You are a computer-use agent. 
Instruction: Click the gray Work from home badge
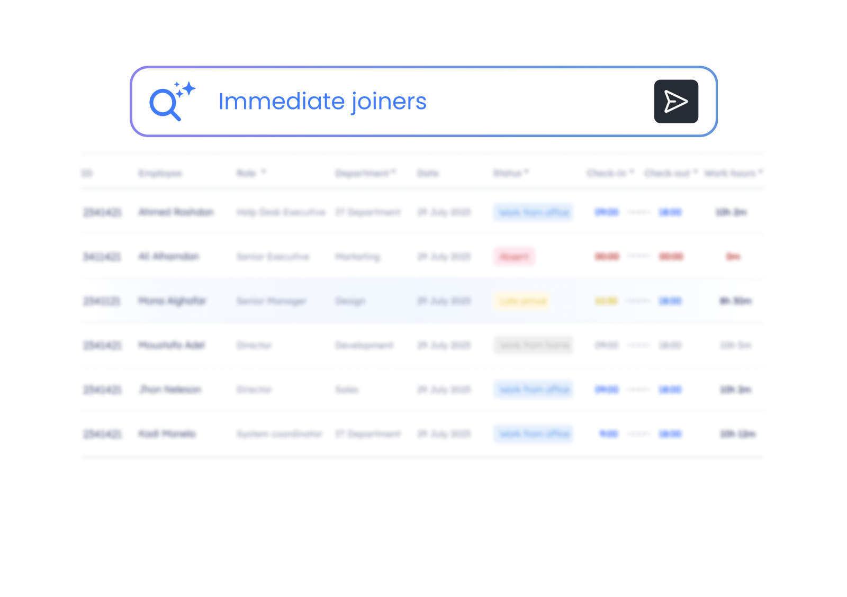(x=534, y=346)
